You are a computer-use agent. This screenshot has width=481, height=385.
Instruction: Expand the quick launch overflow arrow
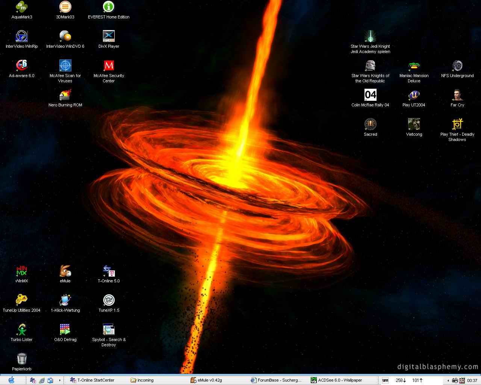pyautogui.click(x=60, y=380)
